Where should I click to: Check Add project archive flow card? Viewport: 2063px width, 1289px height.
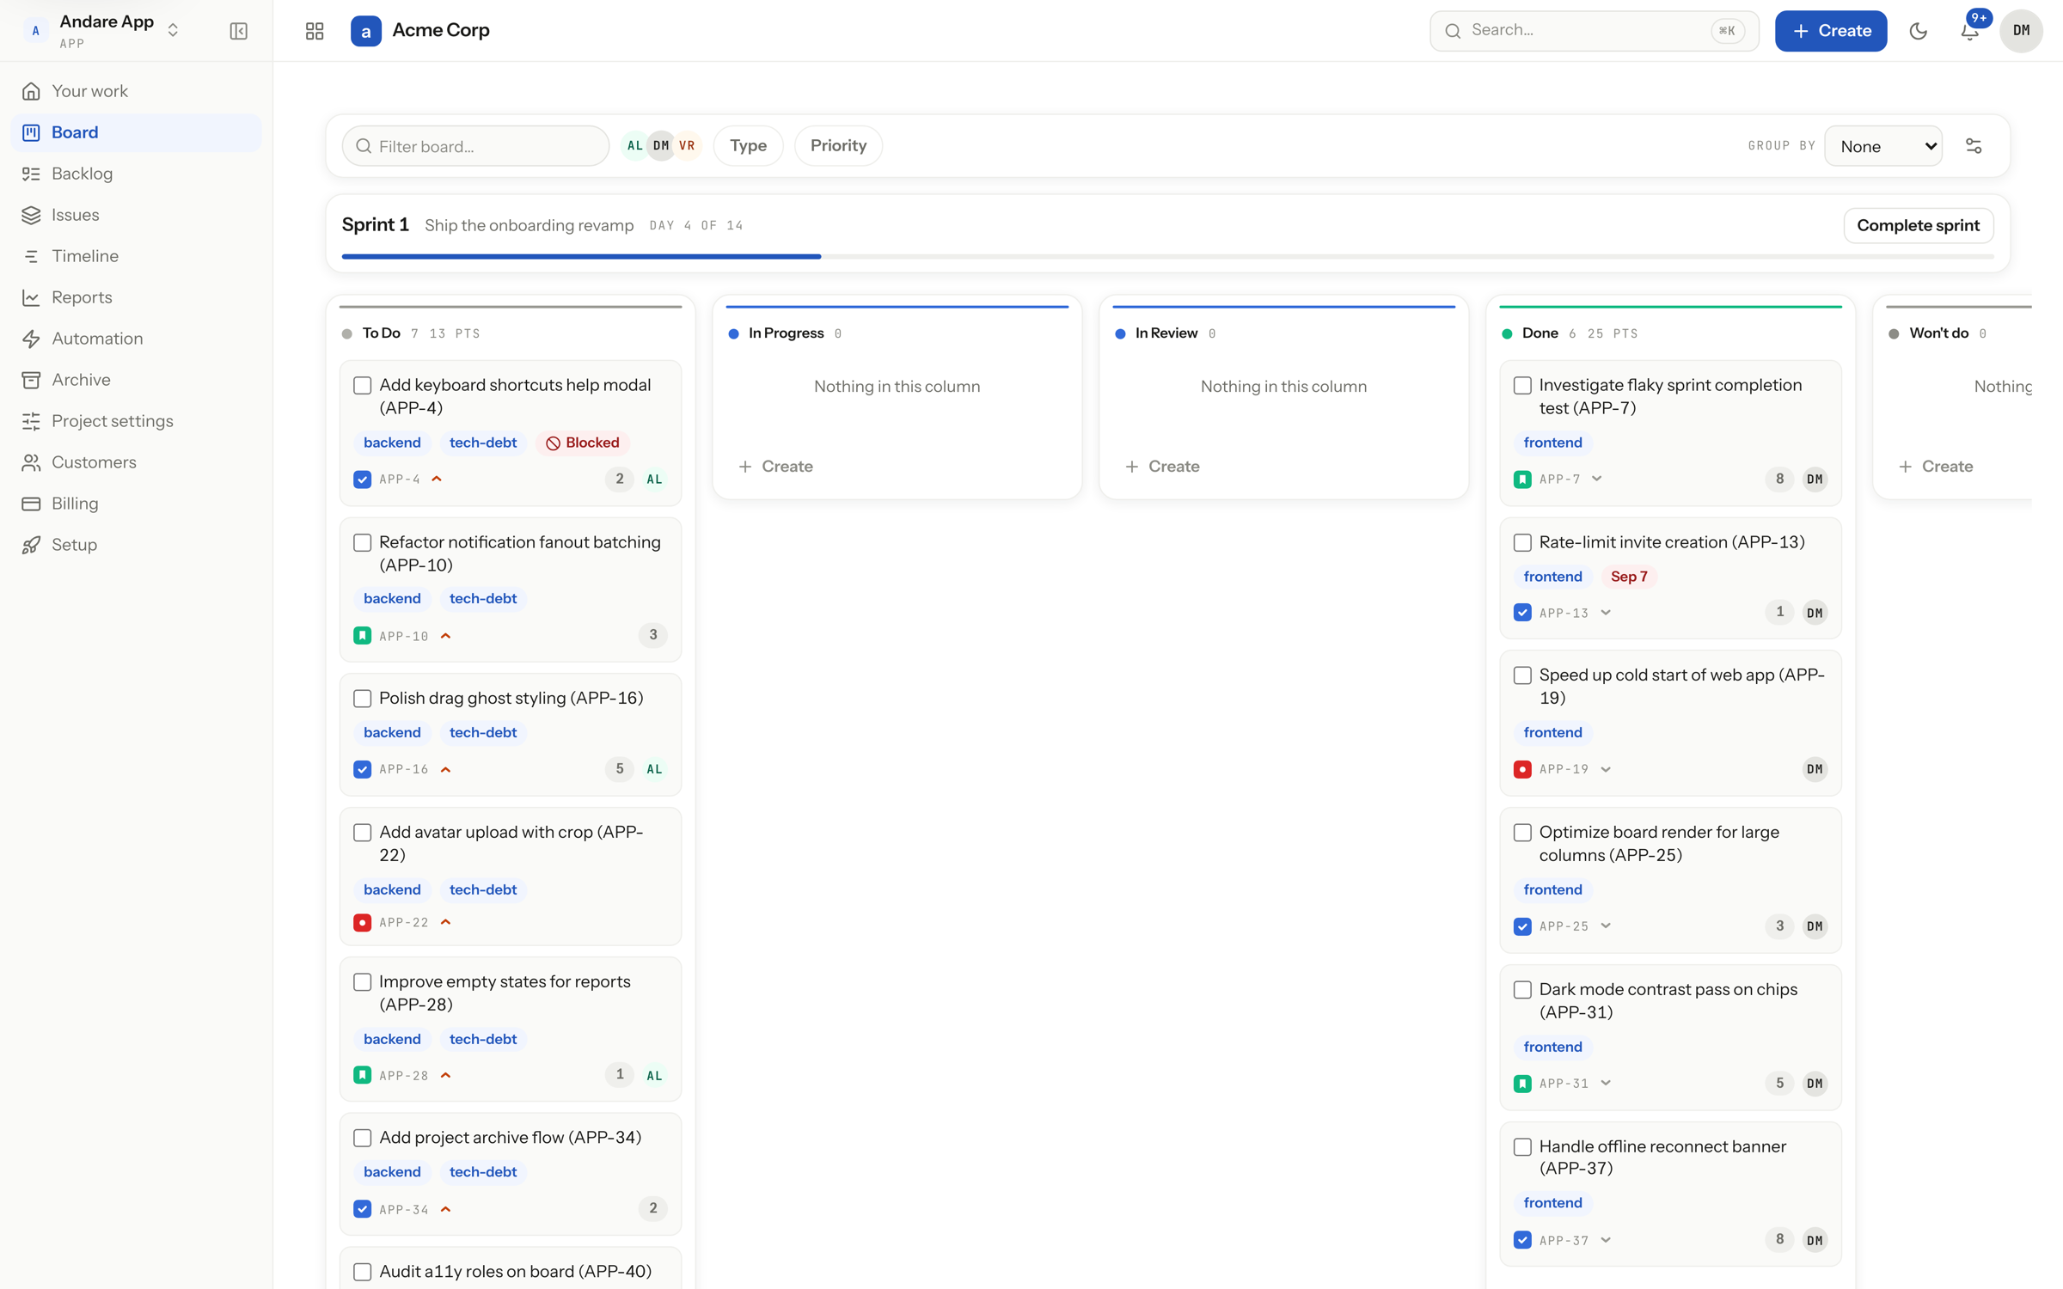click(362, 1139)
